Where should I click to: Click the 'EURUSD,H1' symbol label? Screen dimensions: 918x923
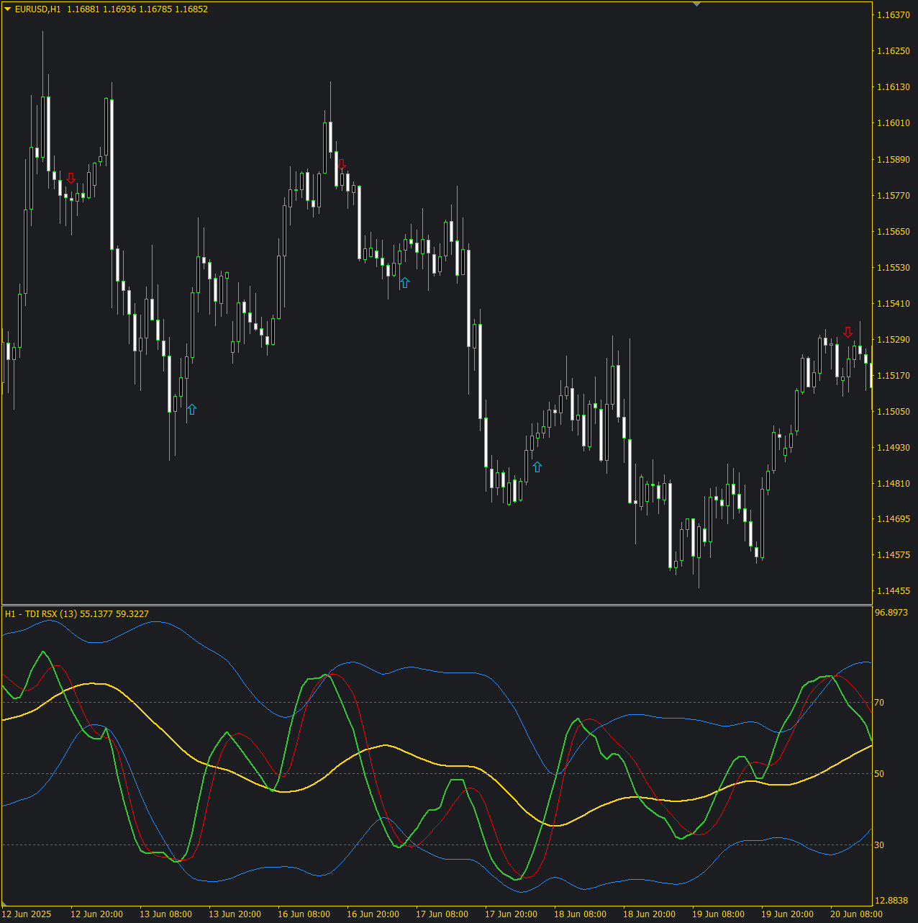pyautogui.click(x=37, y=9)
